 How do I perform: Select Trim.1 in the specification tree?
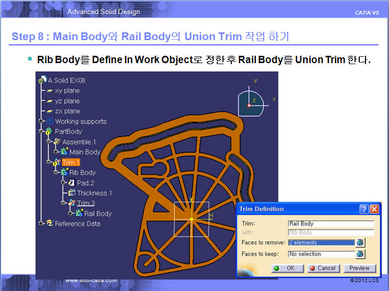(70, 162)
